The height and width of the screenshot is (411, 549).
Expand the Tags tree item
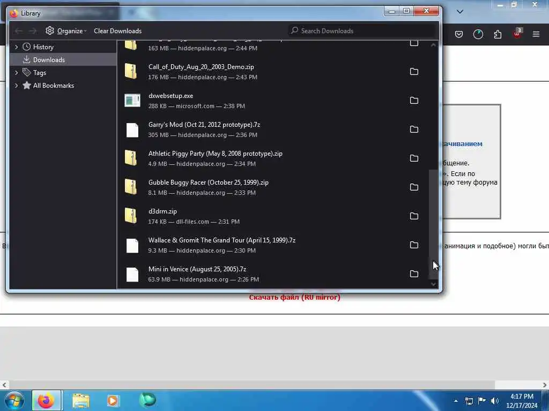[x=16, y=73]
